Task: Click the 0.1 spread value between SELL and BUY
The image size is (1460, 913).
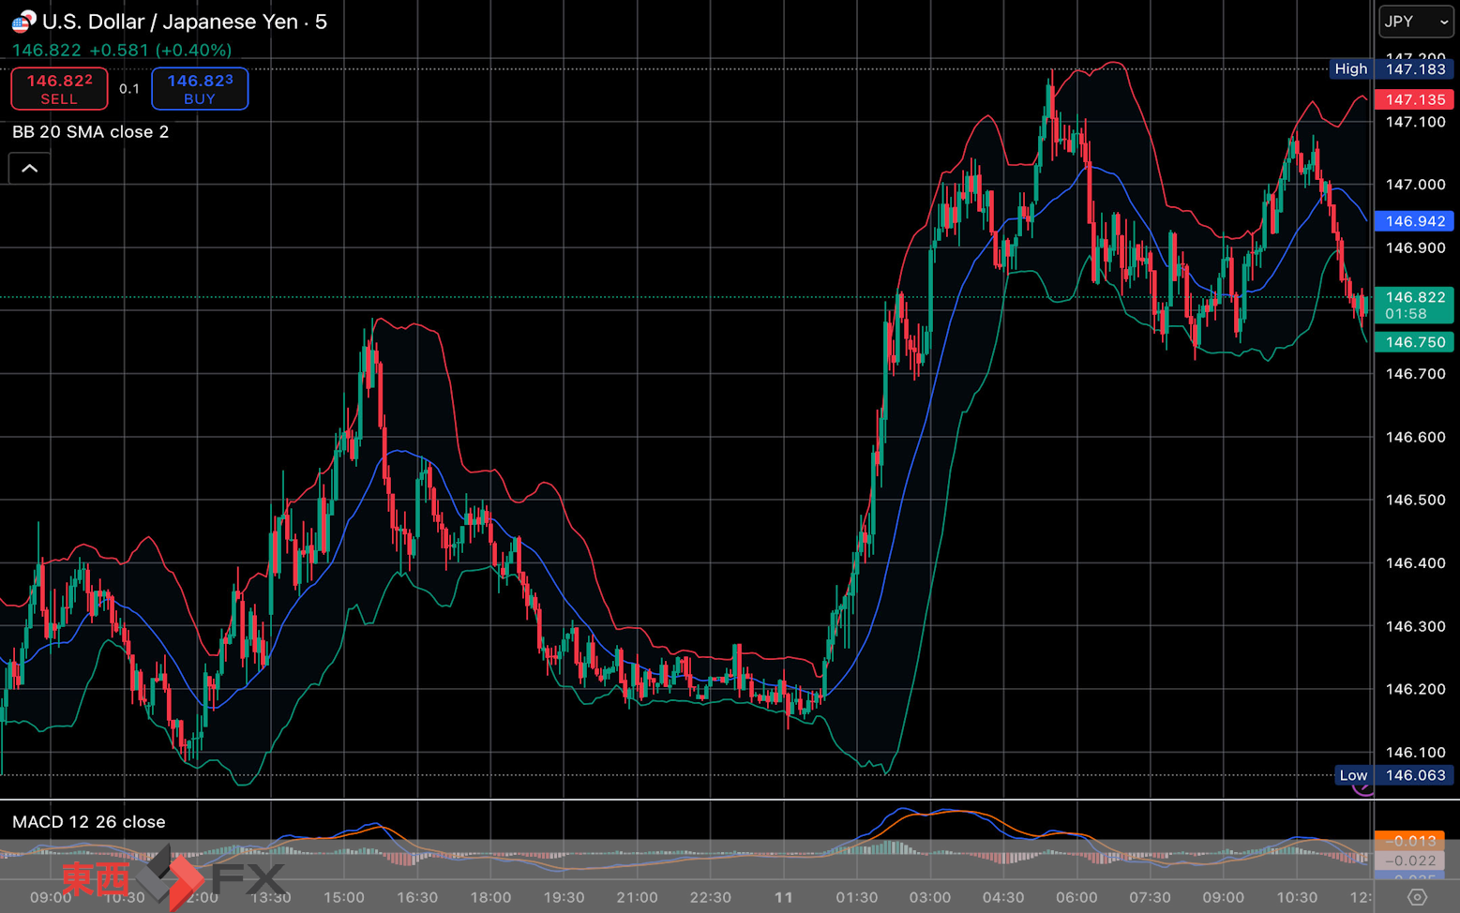Action: 129,89
